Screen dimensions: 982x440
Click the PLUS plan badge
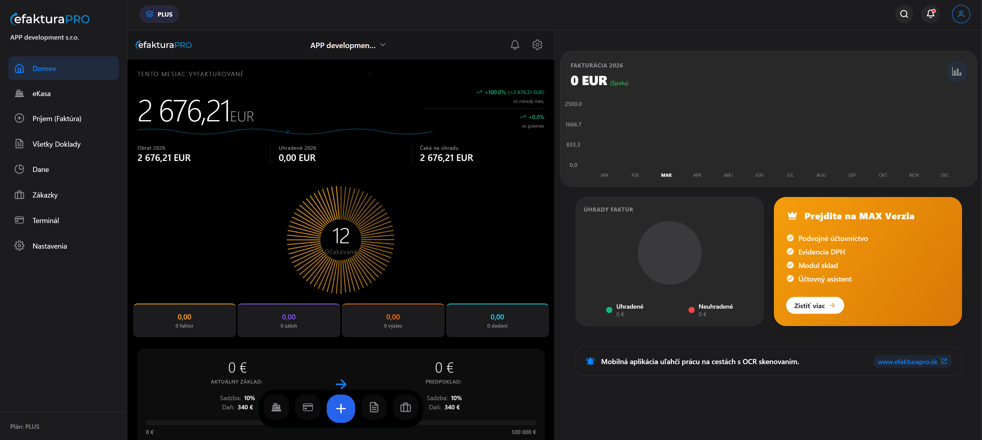(x=159, y=14)
